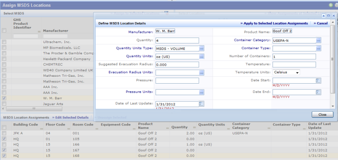The image size is (338, 160).
Task: Close the dialog with the X icon
Action: [x=333, y=16]
